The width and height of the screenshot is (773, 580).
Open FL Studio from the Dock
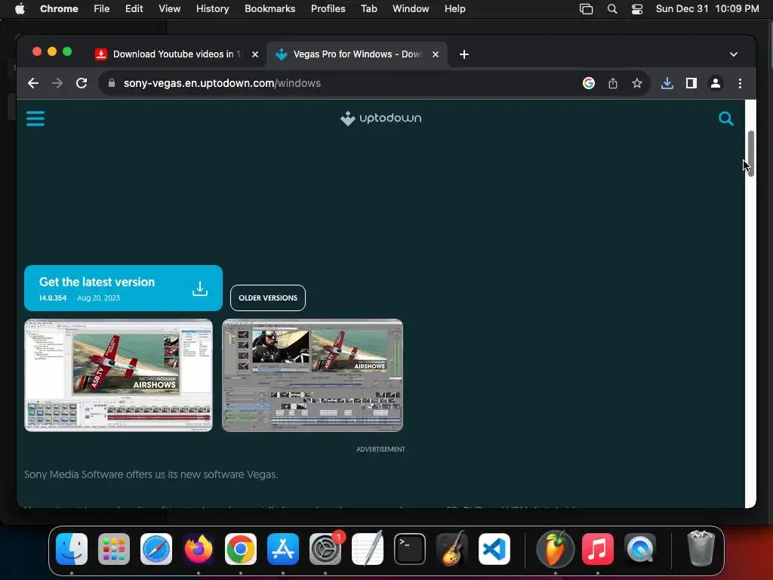pos(555,549)
